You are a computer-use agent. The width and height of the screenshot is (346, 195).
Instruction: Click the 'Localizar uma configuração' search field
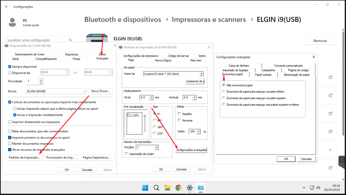click(x=37, y=40)
